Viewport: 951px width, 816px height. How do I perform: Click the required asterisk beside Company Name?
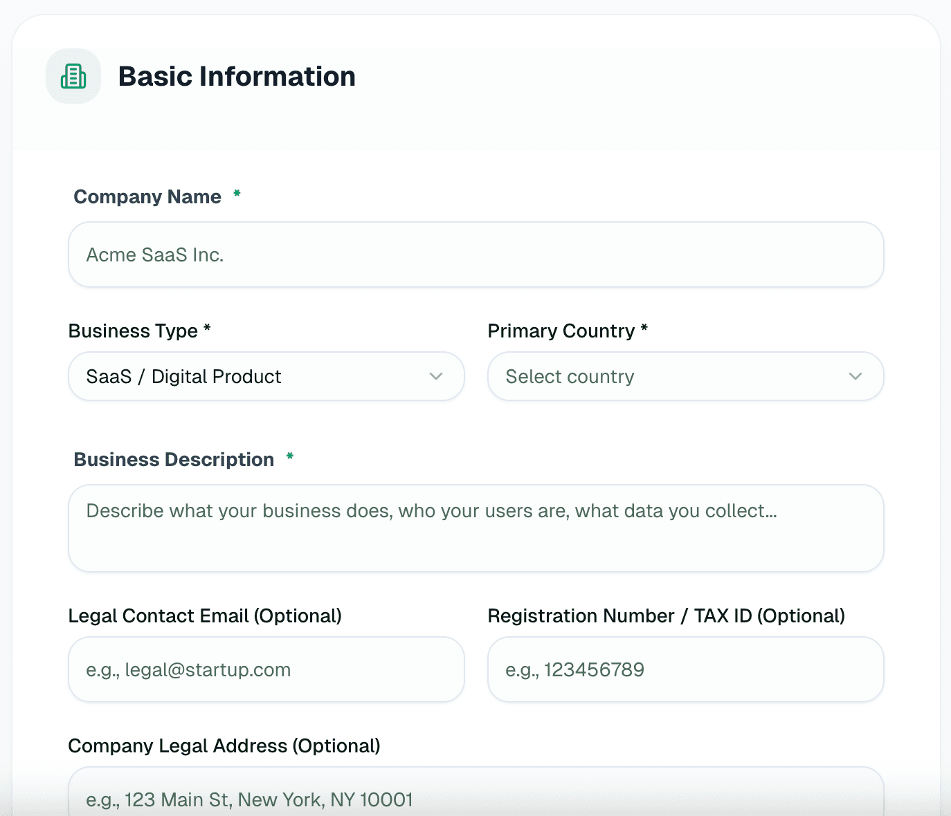coord(237,195)
